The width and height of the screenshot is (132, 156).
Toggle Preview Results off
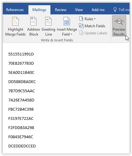click(x=119, y=26)
